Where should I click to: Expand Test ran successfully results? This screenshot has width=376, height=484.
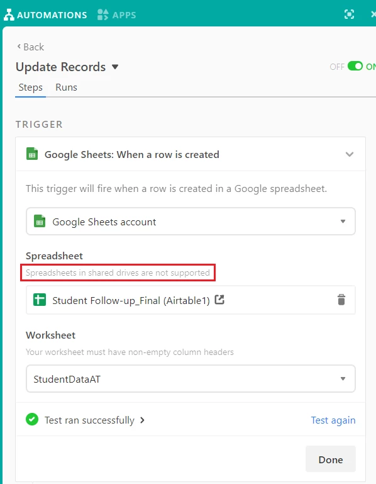coord(94,420)
